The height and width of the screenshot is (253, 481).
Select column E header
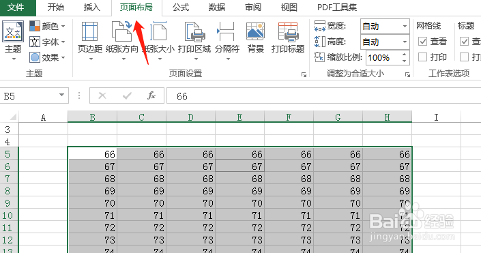click(239, 117)
